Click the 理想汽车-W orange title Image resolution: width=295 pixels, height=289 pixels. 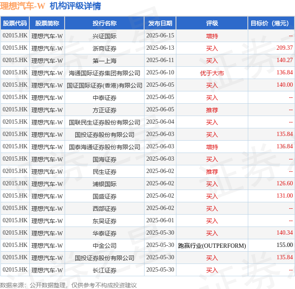[23, 6]
